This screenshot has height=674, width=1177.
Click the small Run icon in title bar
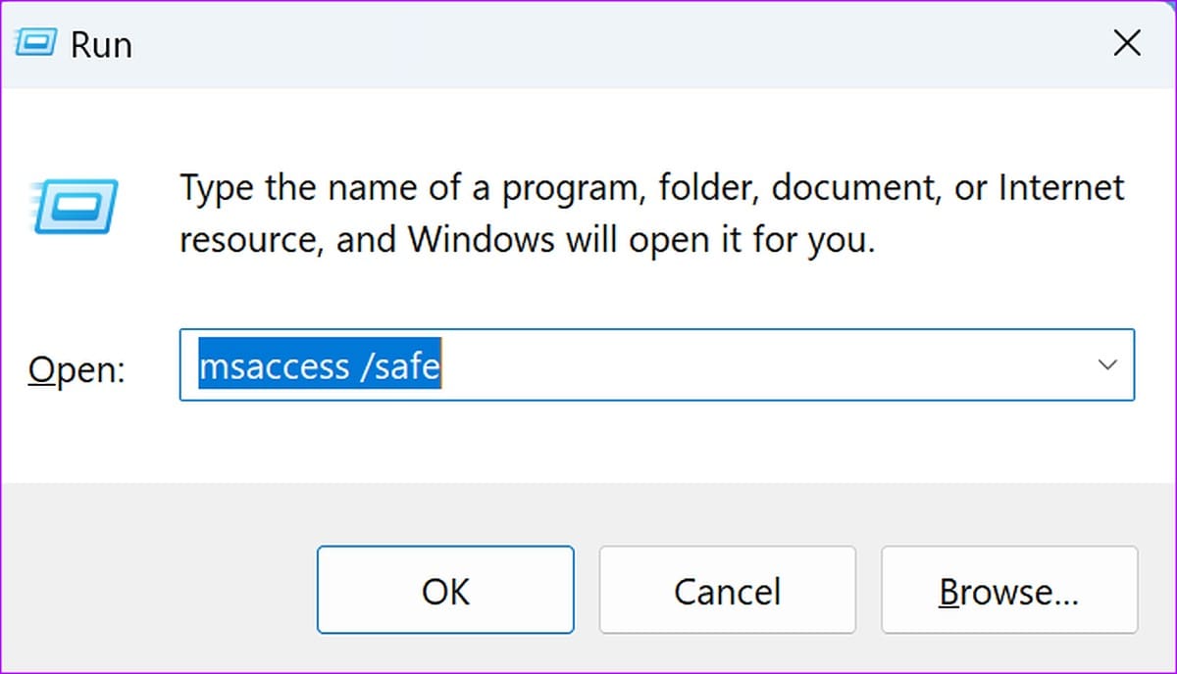coord(35,45)
